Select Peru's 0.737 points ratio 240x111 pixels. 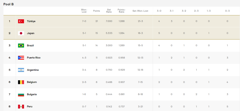pos(121,106)
